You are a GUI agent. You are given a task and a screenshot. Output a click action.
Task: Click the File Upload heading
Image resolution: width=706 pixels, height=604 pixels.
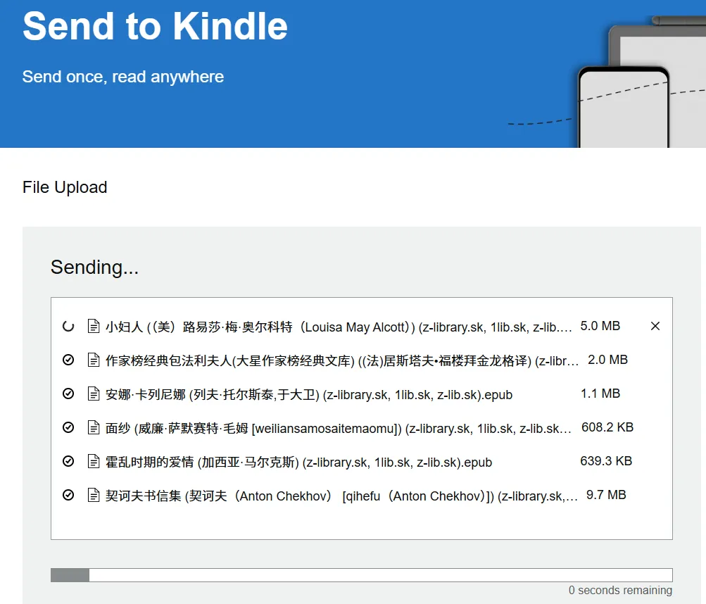(x=65, y=187)
